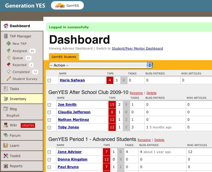Open the Toolkit section

[22, 156]
